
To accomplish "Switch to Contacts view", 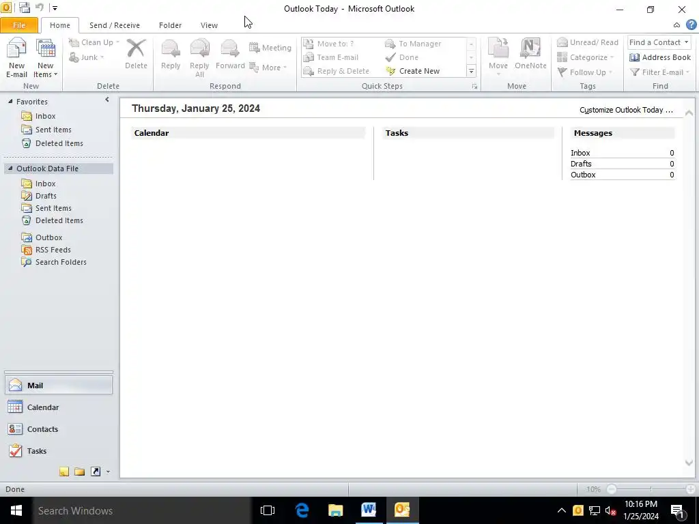I will [59, 429].
